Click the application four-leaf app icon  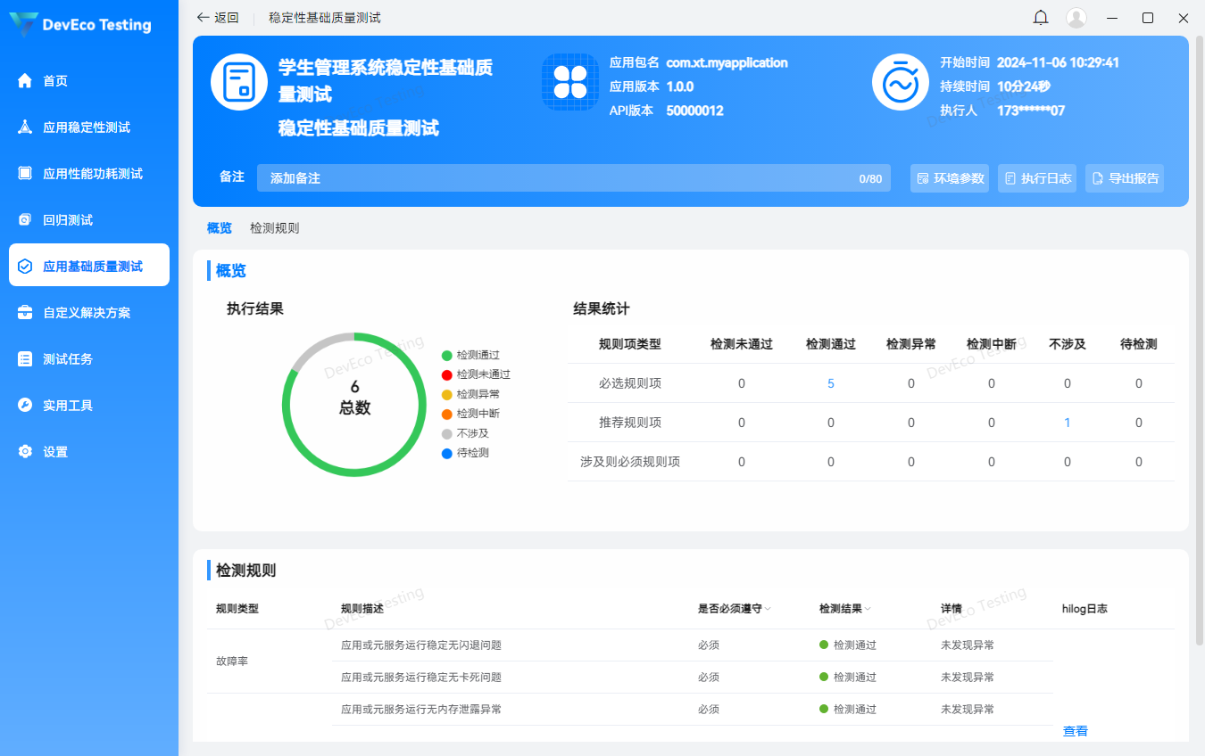pyautogui.click(x=569, y=82)
